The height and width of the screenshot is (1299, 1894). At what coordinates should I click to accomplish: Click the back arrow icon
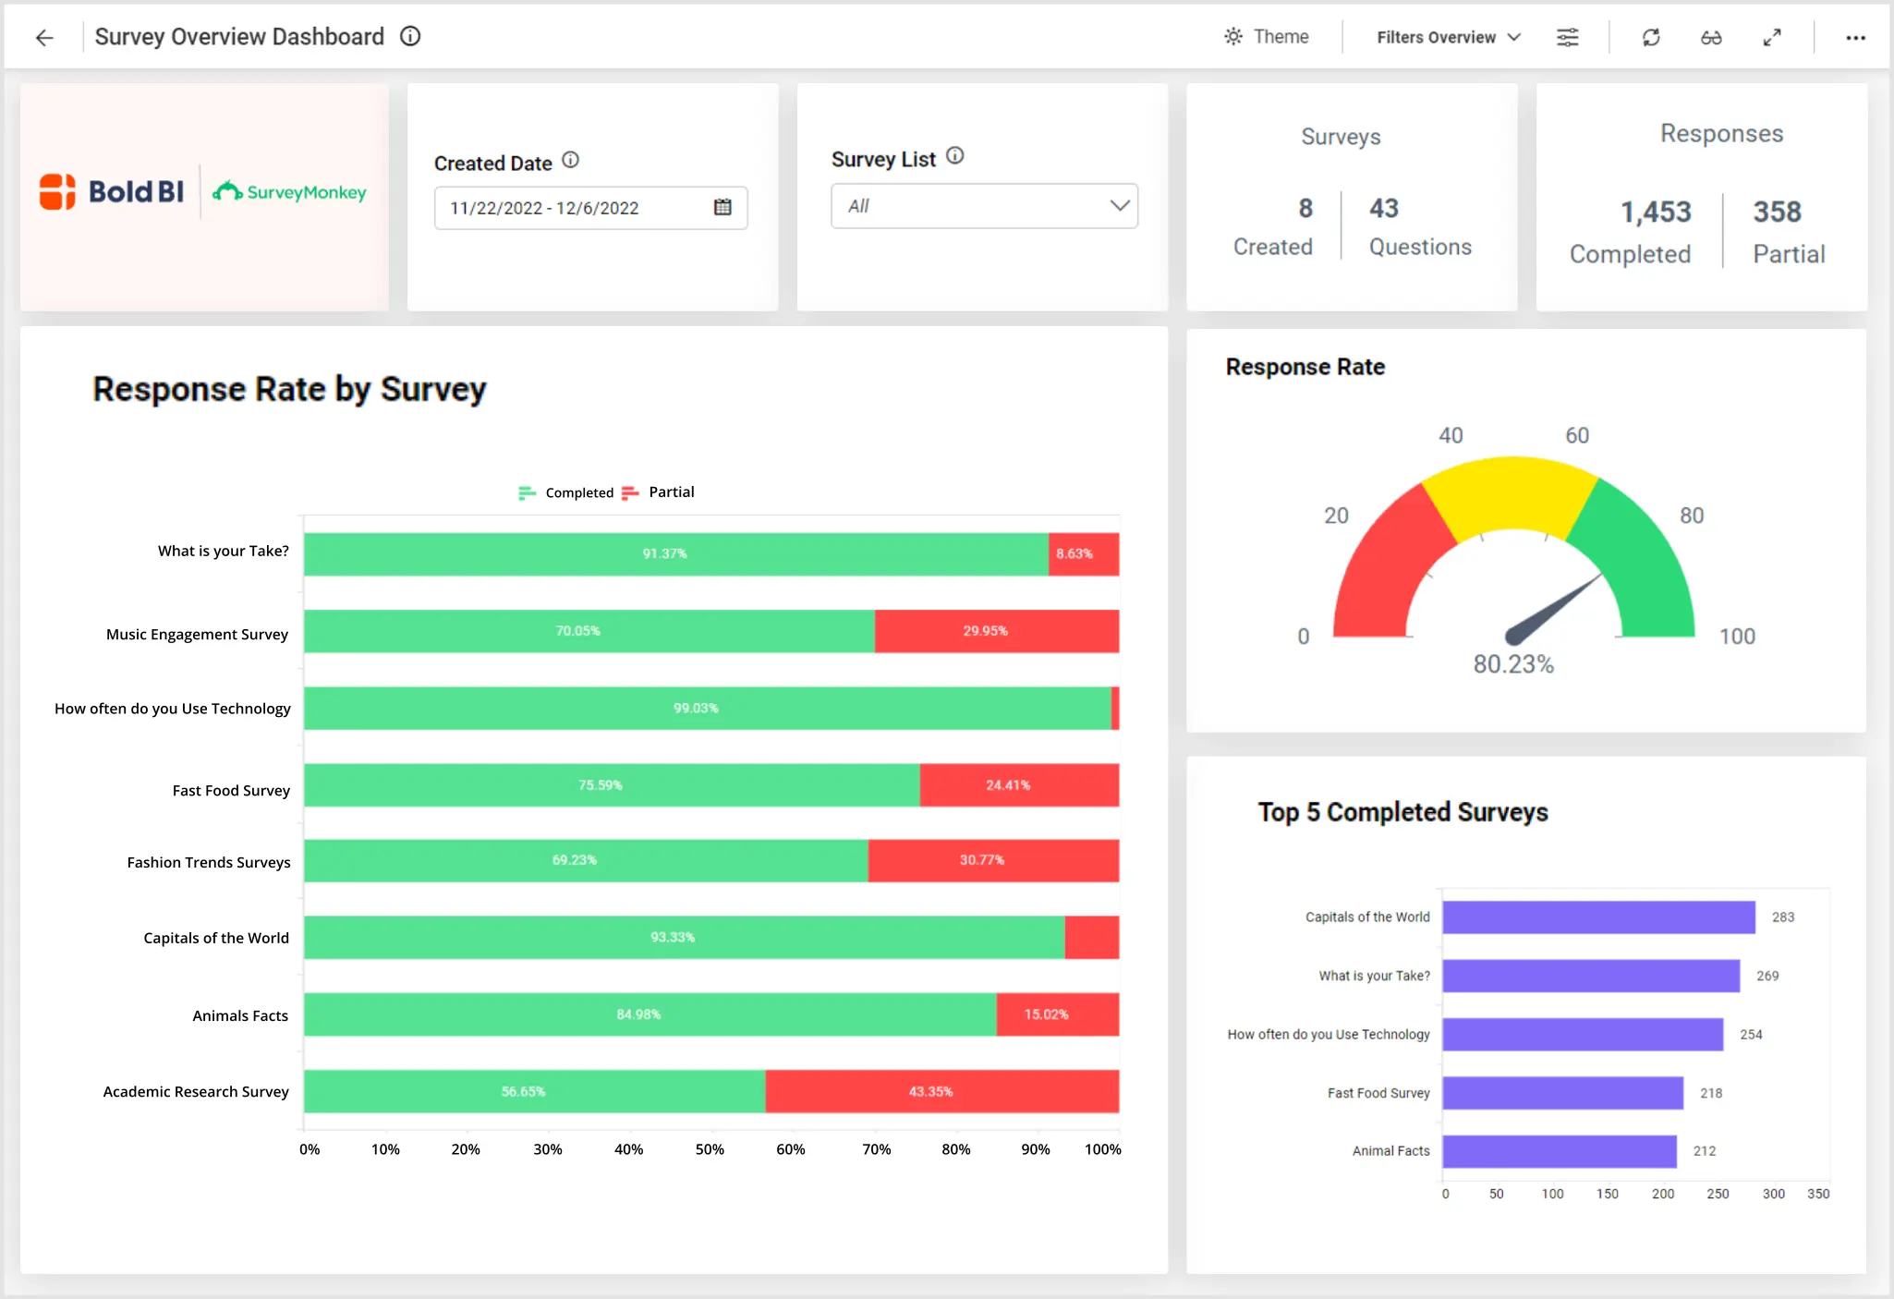coord(44,37)
